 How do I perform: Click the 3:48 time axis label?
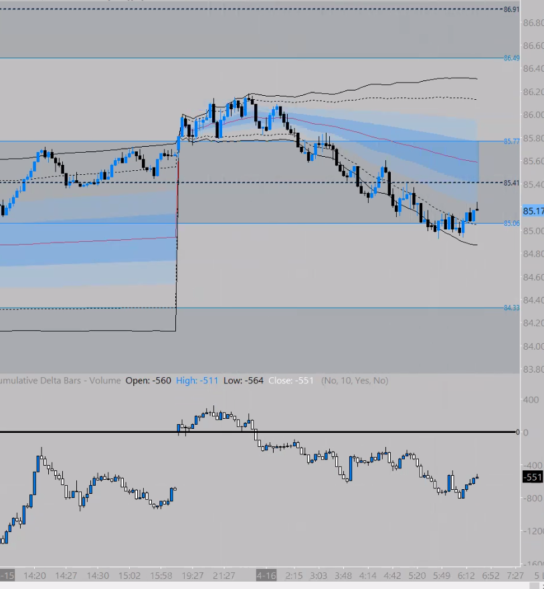pyautogui.click(x=343, y=576)
